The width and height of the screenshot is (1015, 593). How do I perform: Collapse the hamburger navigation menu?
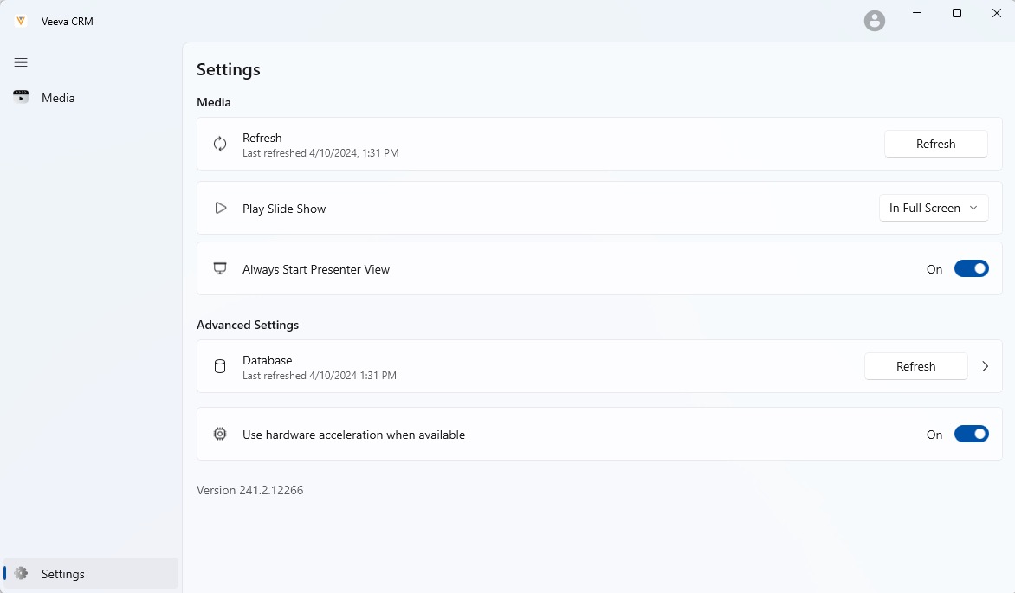21,62
